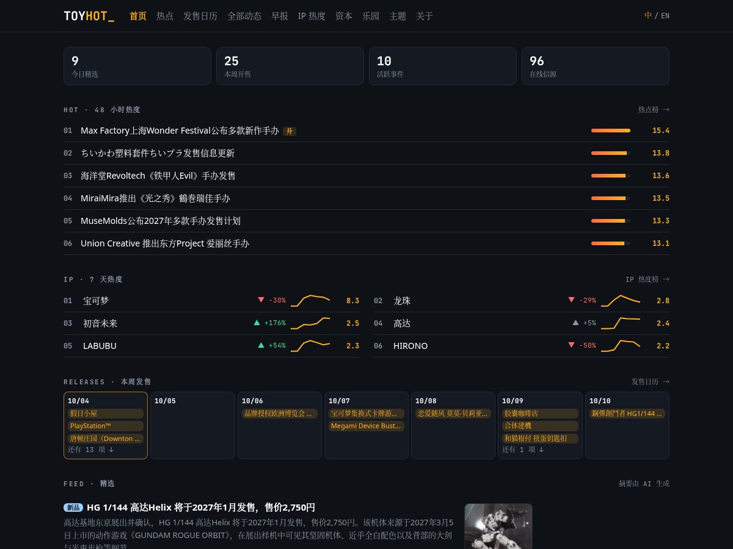Open 全部动态 nav item
Screen dimensions: 733x549
(x=244, y=16)
